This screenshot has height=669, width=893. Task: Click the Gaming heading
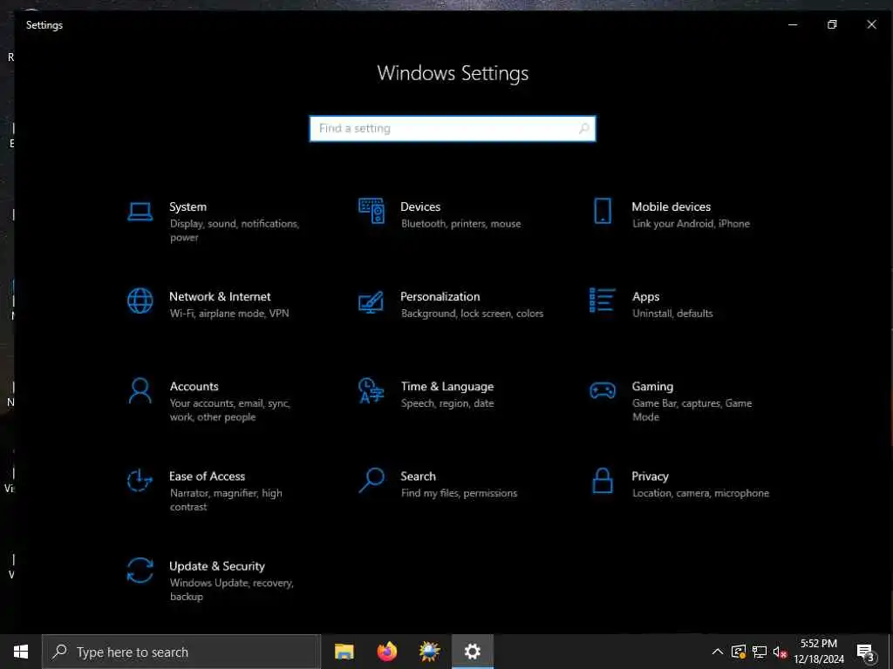tap(652, 386)
